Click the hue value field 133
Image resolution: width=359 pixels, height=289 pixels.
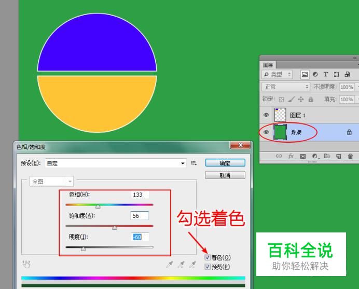click(x=140, y=195)
